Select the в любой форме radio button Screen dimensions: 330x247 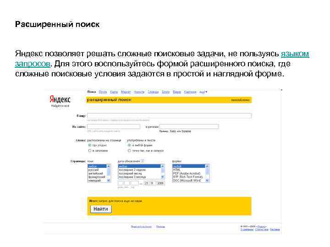coord(129,145)
